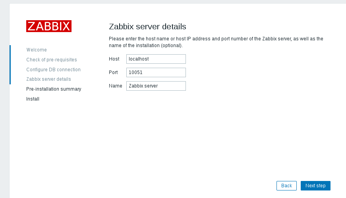346x198 pixels.
Task: Click the Name input field
Action: 156,86
